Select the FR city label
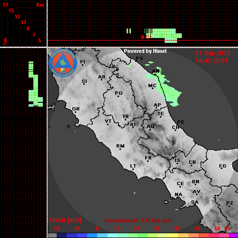This screenshot has width=238, height=238. [148, 158]
